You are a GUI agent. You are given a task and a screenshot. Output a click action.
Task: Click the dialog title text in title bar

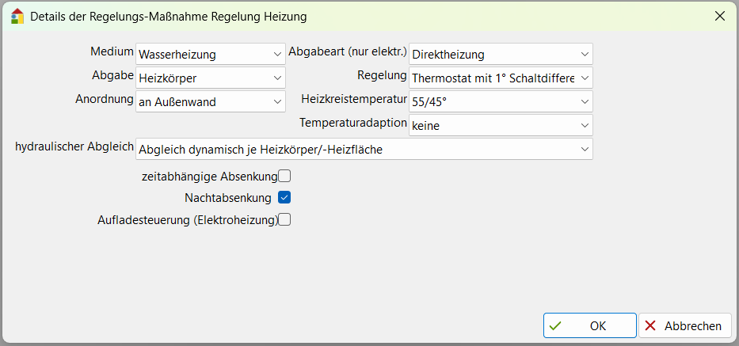[169, 16]
